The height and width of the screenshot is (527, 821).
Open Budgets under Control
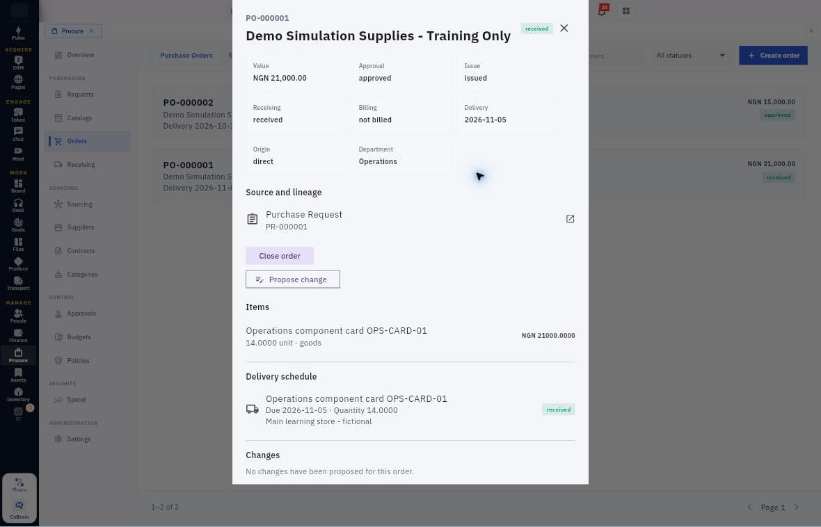click(x=88, y=337)
